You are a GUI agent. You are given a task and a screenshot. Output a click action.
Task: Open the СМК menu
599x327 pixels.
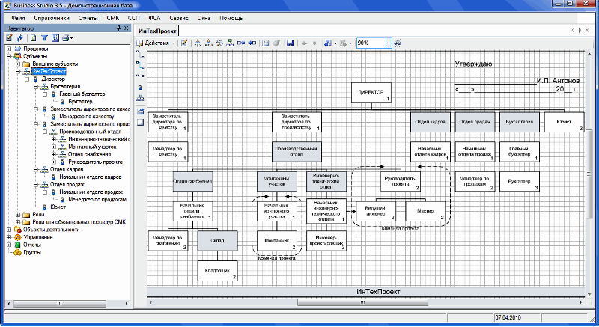click(113, 18)
